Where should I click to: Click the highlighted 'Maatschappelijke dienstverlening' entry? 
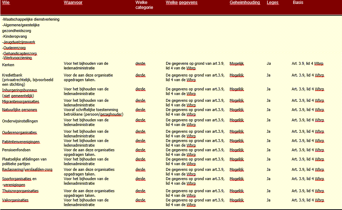tap(31, 19)
